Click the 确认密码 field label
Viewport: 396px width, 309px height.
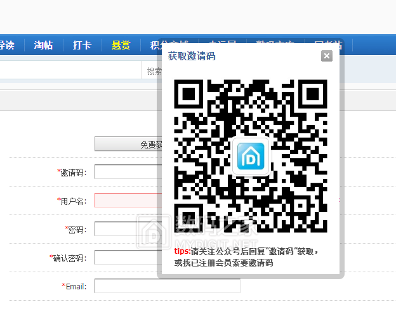[x=70, y=258]
